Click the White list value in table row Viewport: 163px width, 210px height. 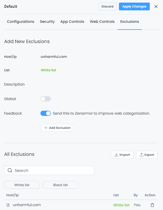[121, 205]
